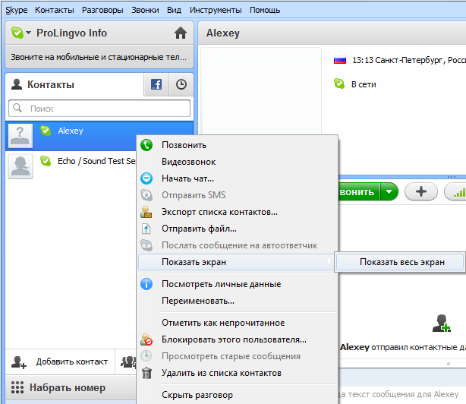The image size is (466, 404).
Task: Click the green status icon next to ProLingvo Info
Action: [x=17, y=33]
